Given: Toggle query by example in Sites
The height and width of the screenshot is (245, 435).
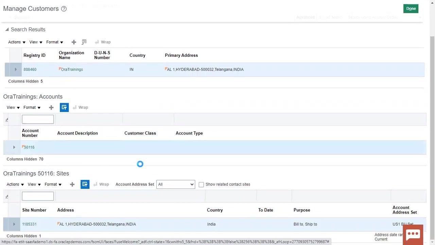Looking at the screenshot, I should (x=85, y=184).
